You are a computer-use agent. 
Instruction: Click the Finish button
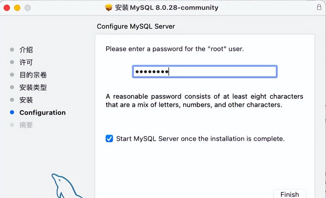pos(290,194)
